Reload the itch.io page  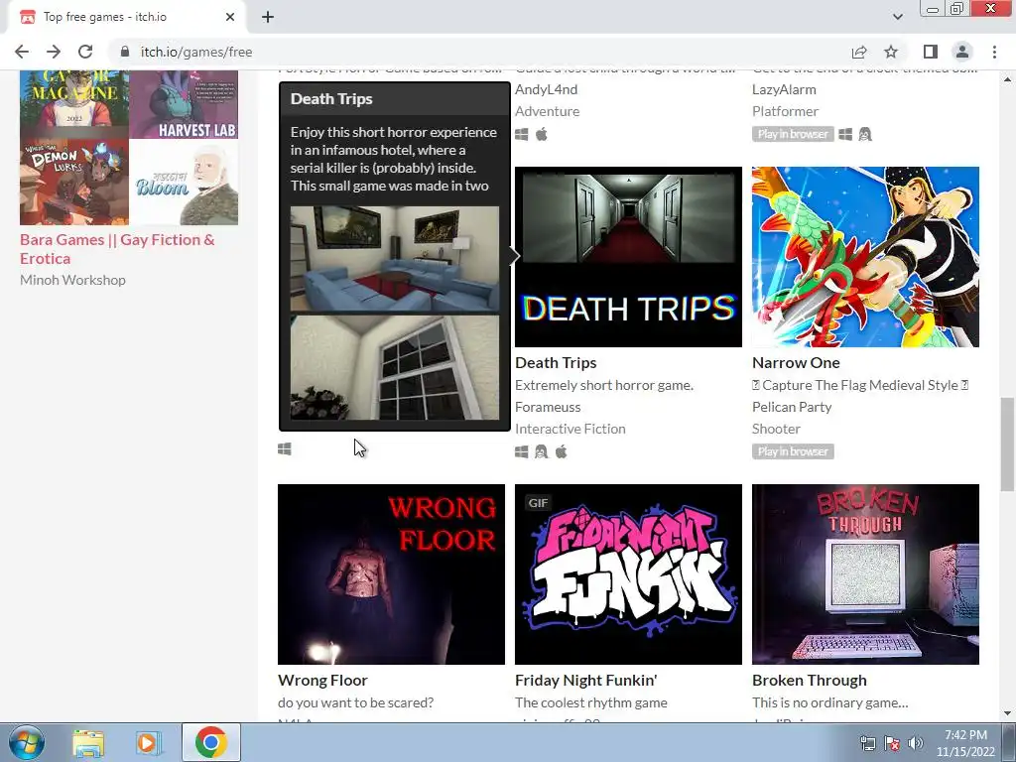85,52
